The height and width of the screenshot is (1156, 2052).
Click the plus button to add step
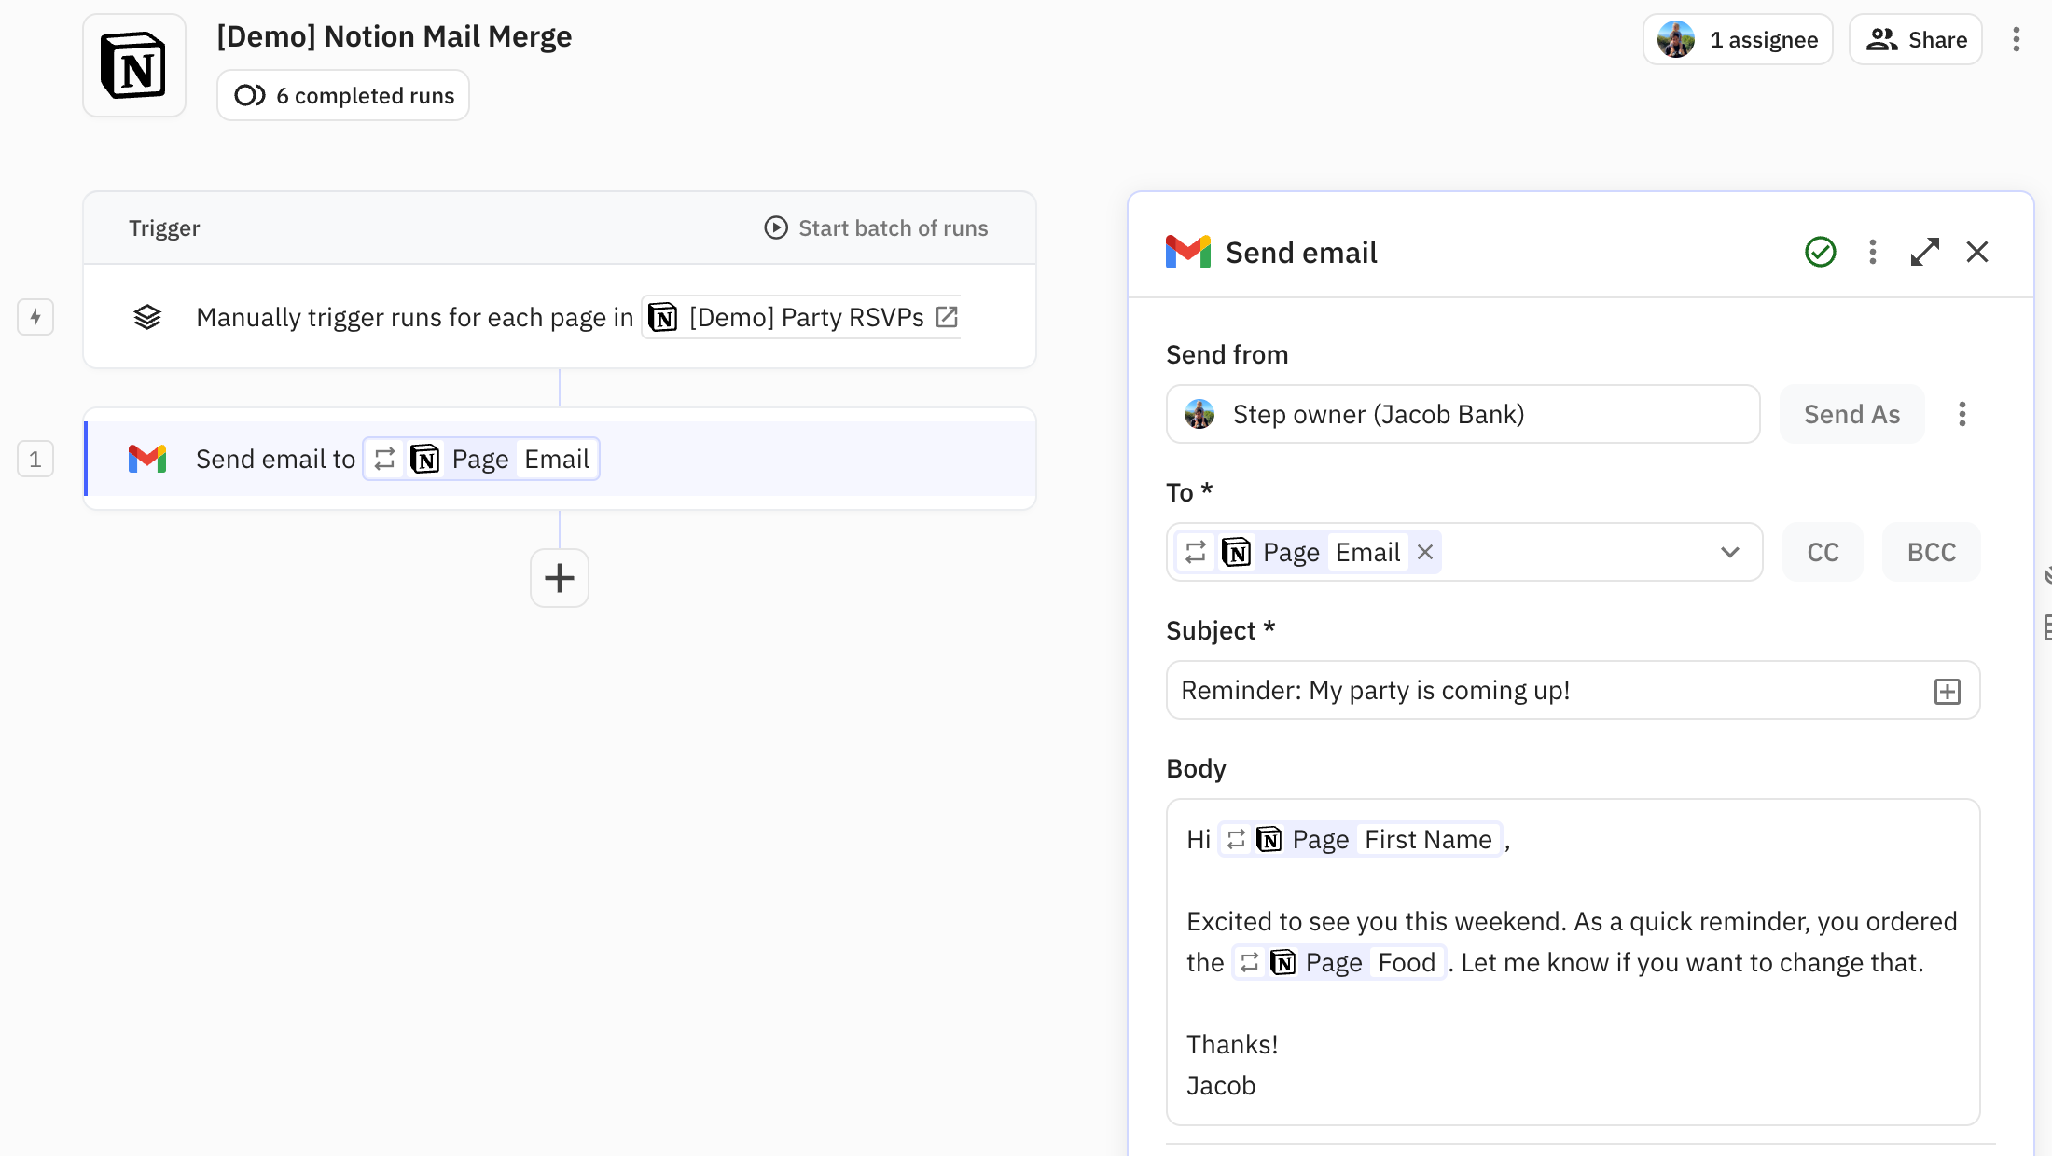[x=559, y=578]
